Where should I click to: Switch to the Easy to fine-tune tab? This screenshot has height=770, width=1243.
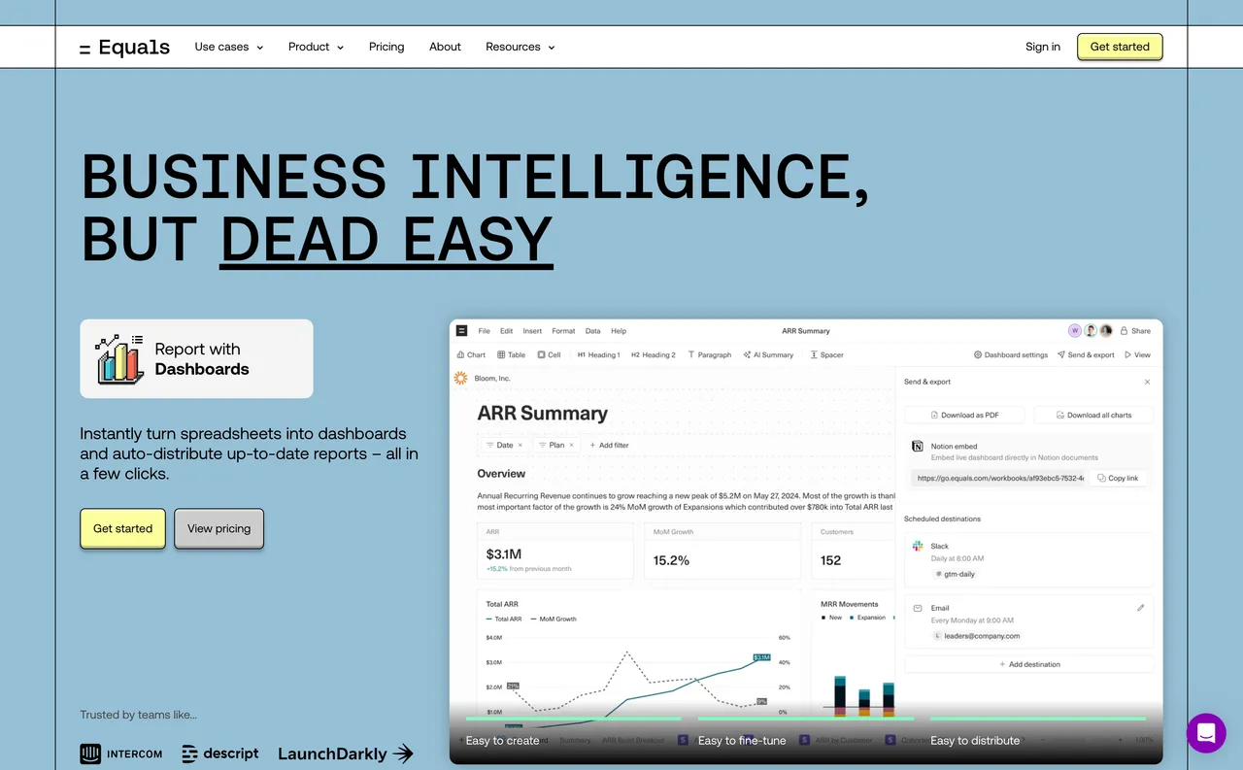pos(742,740)
